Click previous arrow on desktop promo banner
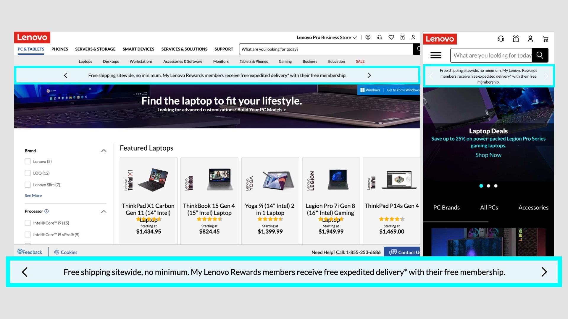568x319 pixels. pos(66,75)
